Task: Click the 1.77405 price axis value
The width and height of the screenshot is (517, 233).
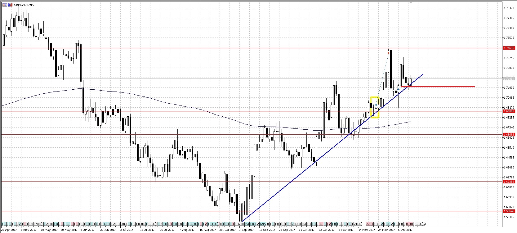Action: (x=509, y=18)
